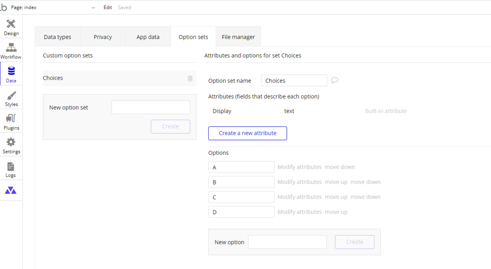Screen dimensions: 491x269
Task: View the Logs section
Action: (11, 169)
